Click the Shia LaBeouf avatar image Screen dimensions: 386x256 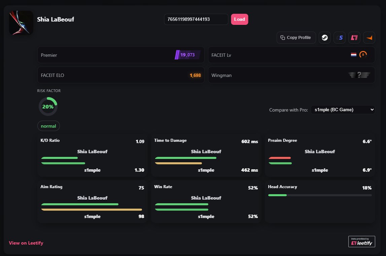pyautogui.click(x=21, y=23)
